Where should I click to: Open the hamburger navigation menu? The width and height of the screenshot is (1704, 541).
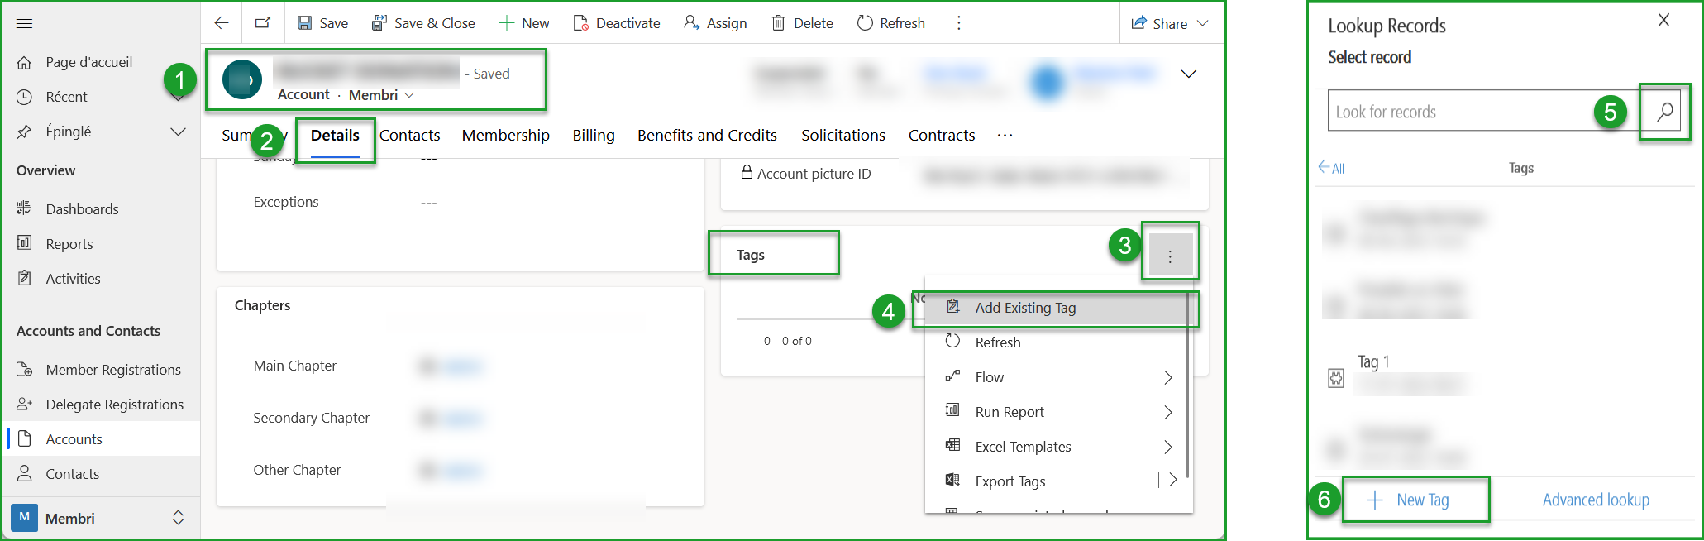coord(25,23)
